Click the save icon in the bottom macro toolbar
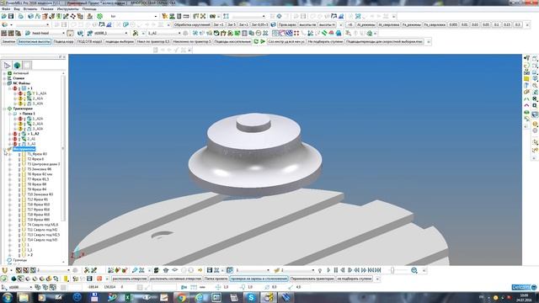The width and height of the screenshot is (539, 303). pos(89,279)
